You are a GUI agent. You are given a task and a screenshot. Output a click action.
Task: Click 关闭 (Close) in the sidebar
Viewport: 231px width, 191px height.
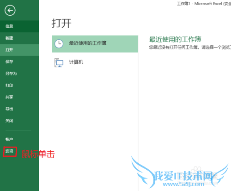click(19, 121)
